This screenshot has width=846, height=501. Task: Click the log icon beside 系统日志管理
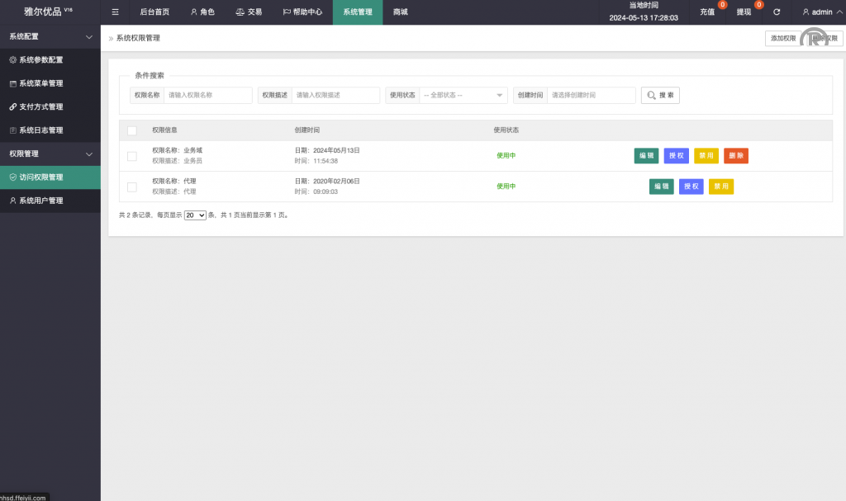coord(12,130)
